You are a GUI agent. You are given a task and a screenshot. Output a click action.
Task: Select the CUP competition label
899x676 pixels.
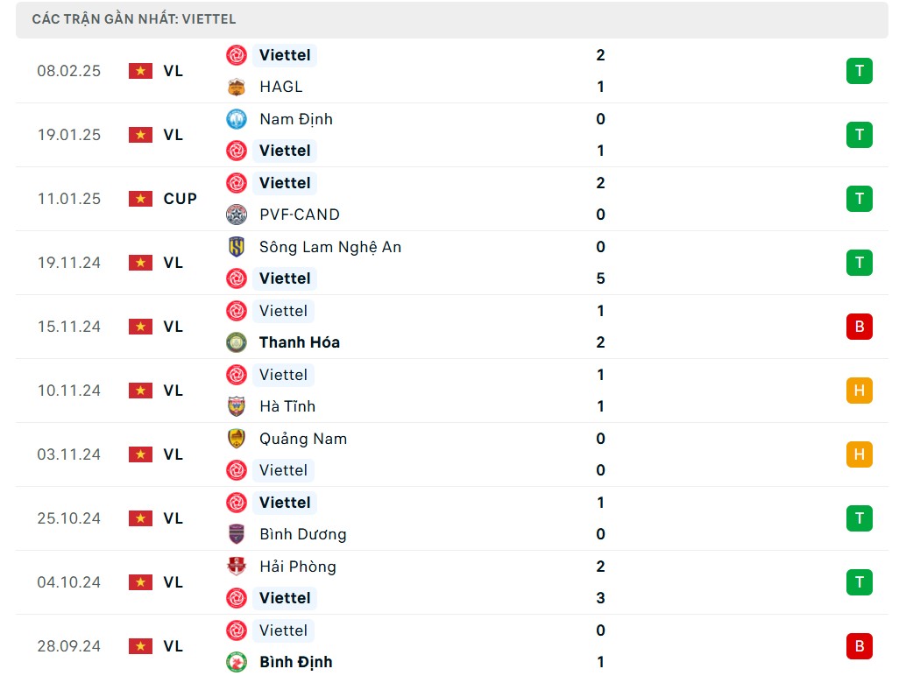click(180, 199)
